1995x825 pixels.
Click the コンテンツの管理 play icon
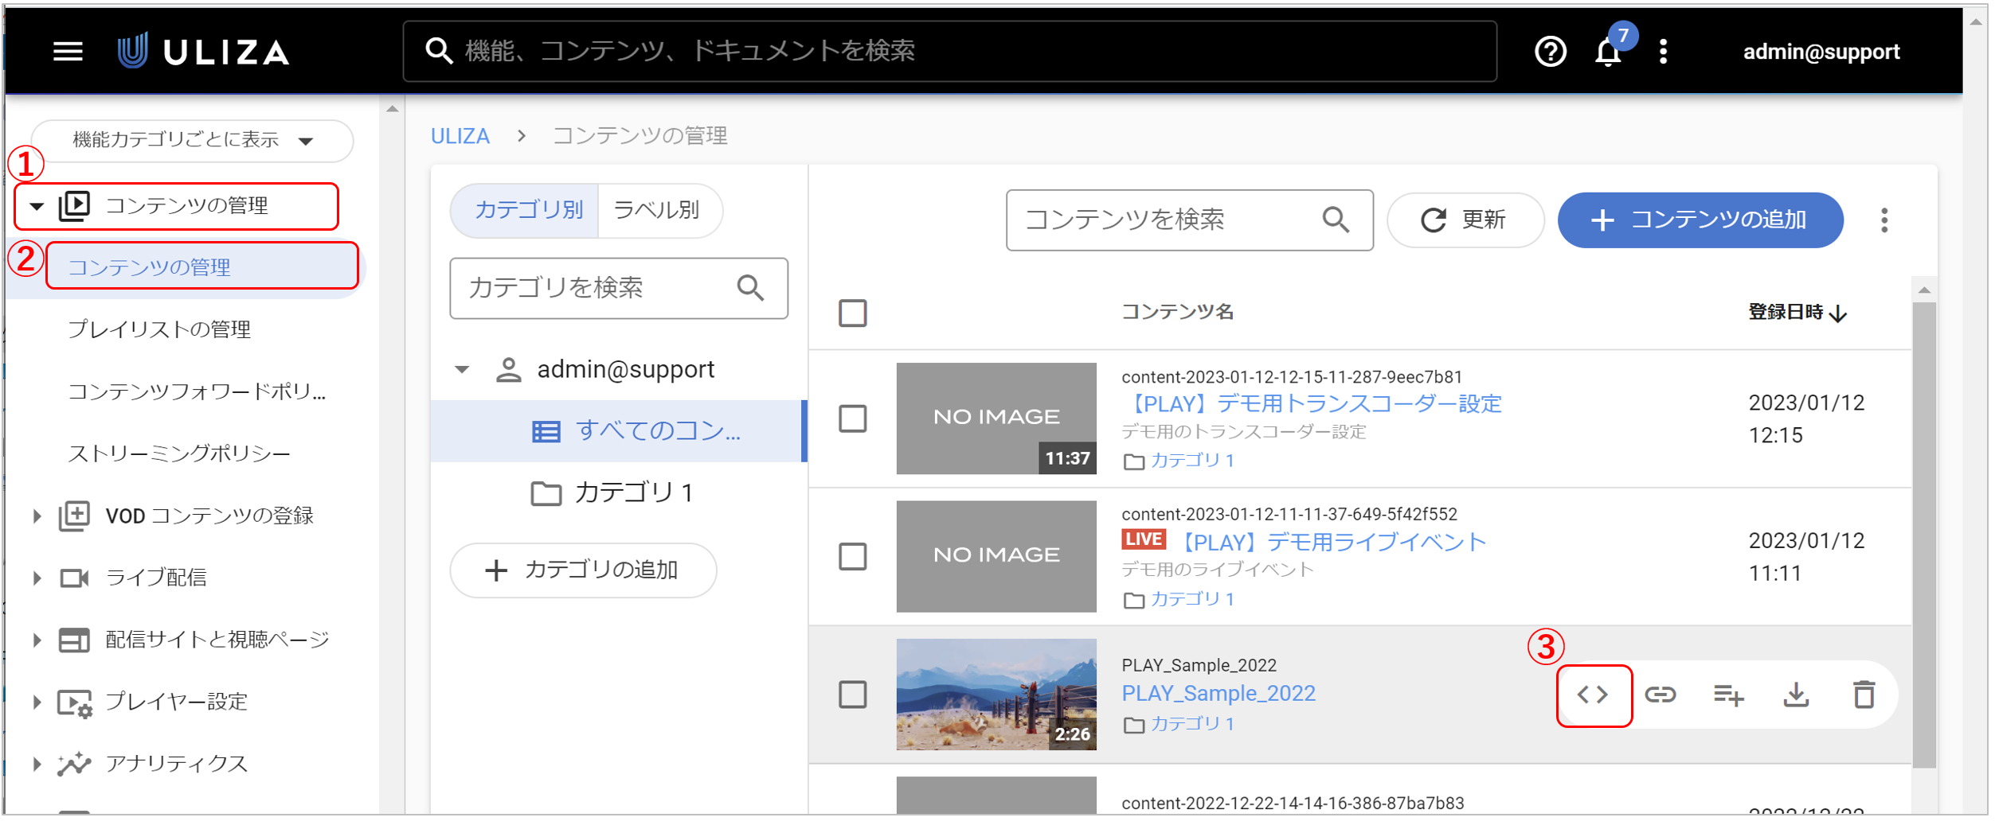click(x=74, y=206)
